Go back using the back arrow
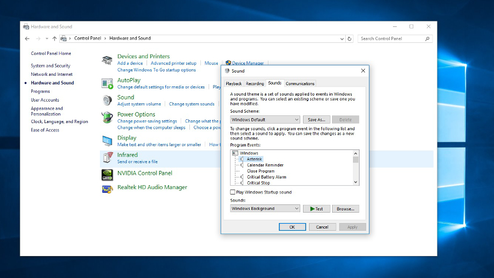This screenshot has height=278, width=494. tap(27, 38)
